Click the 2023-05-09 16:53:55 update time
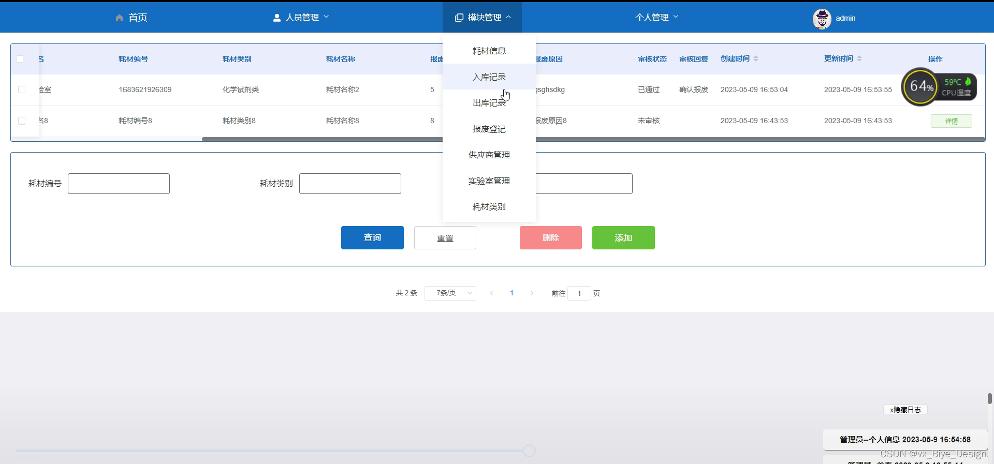994x464 pixels. tap(858, 89)
